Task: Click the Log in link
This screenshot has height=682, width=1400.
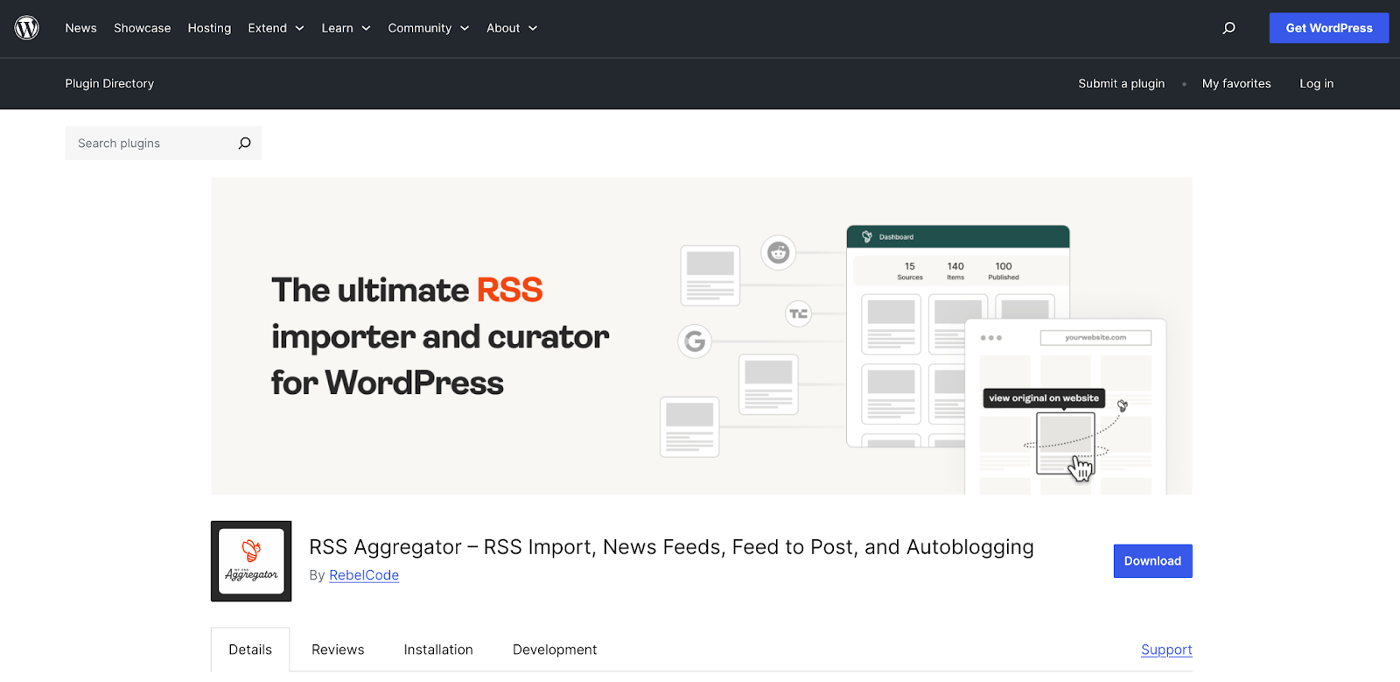Action: pyautogui.click(x=1316, y=83)
